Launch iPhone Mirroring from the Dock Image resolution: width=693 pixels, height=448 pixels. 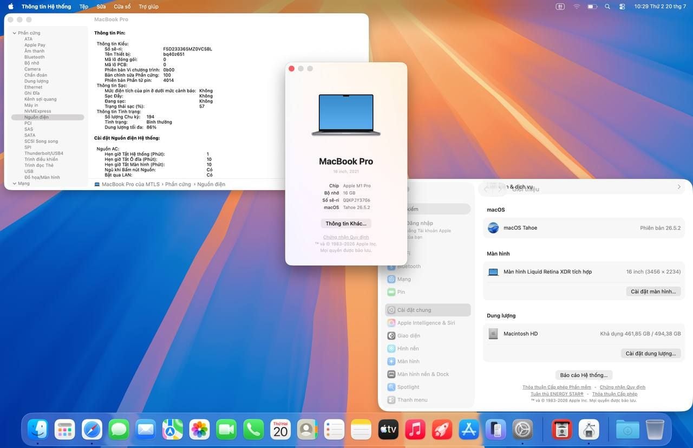click(496, 430)
